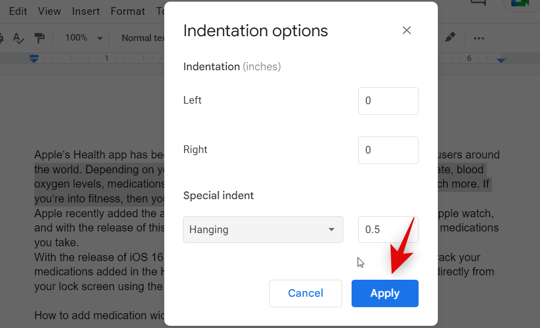Image resolution: width=540 pixels, height=328 pixels.
Task: Click the left indent ruler marker
Action: click(x=34, y=59)
